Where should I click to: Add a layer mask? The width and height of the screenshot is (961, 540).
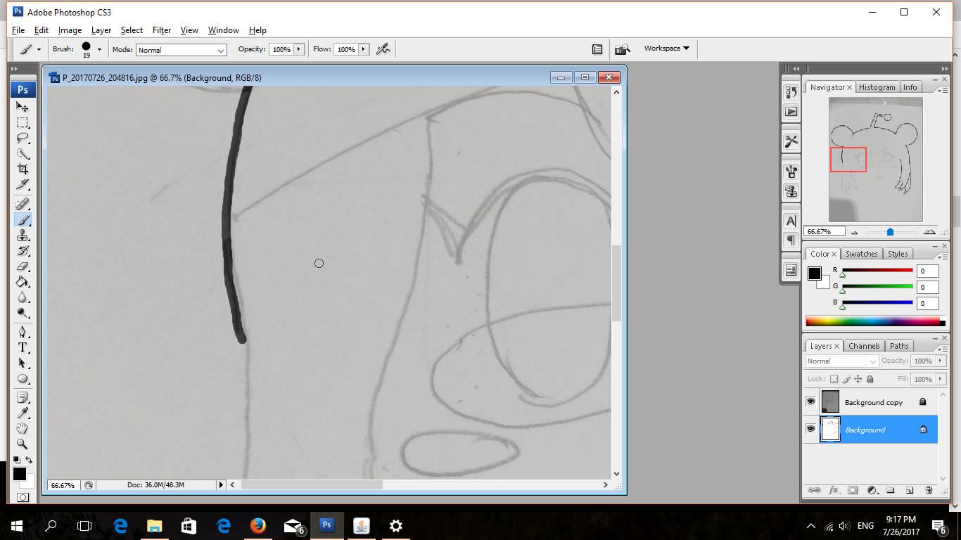pyautogui.click(x=853, y=490)
